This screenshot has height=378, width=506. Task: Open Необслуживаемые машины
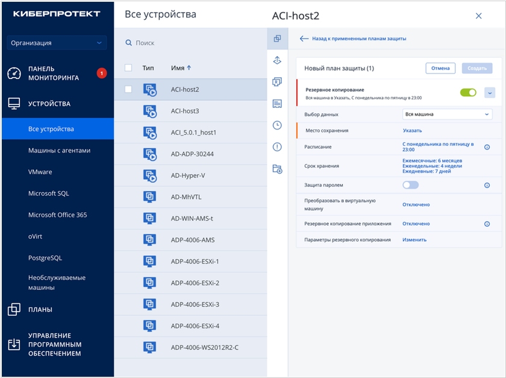57,282
